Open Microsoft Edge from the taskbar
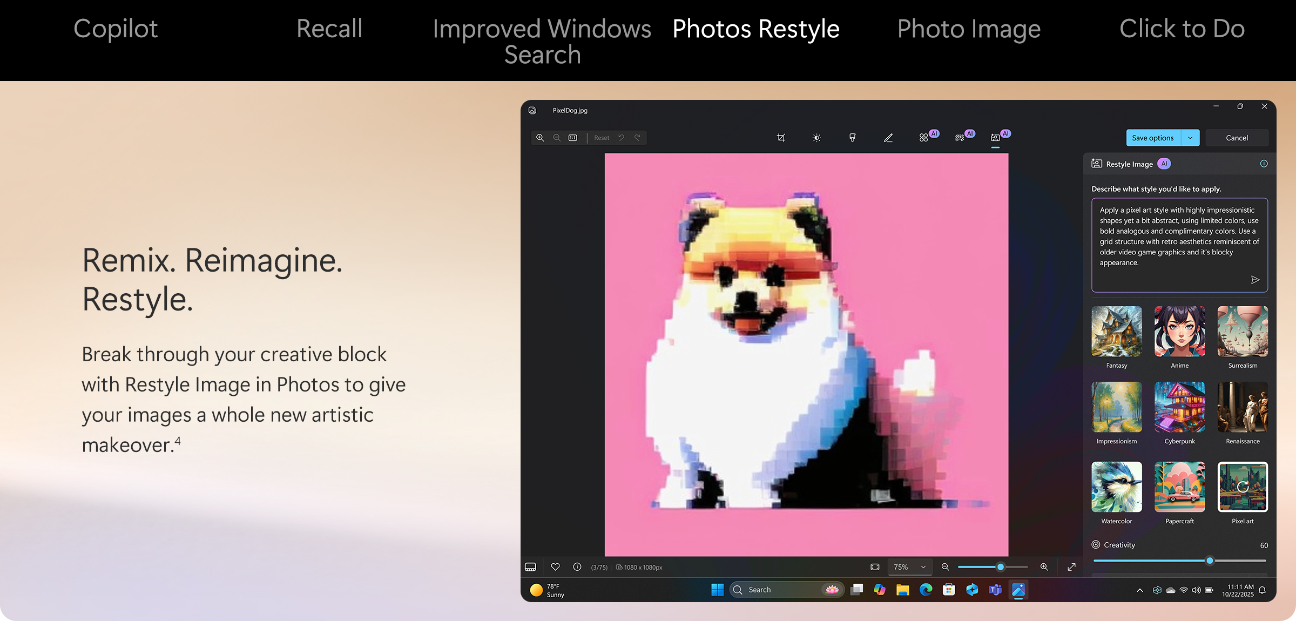Viewport: 1296px width, 621px height. 926,590
